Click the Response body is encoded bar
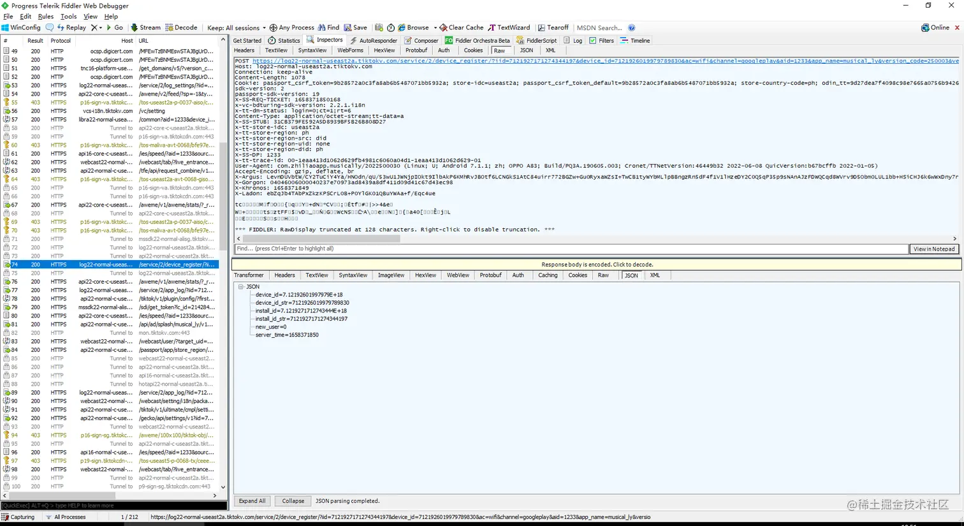The image size is (964, 526). (597, 264)
